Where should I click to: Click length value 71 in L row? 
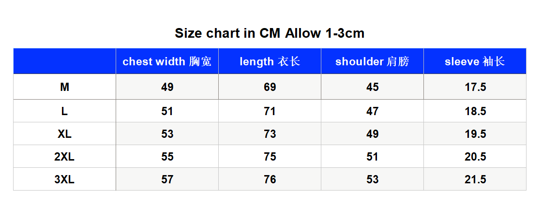click(270, 111)
